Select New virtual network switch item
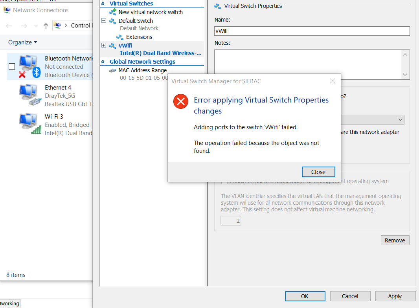This screenshot has height=308, width=419. point(151,12)
